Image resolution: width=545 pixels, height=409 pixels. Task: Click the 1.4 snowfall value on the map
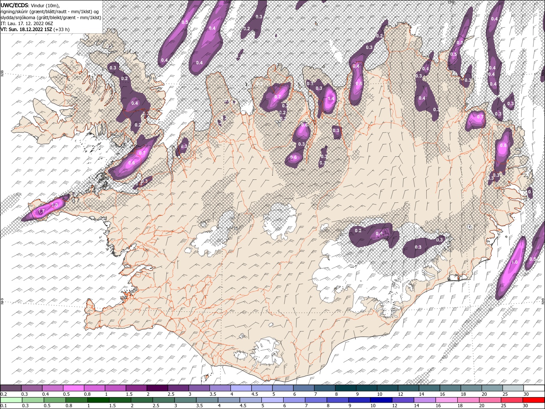point(331,98)
